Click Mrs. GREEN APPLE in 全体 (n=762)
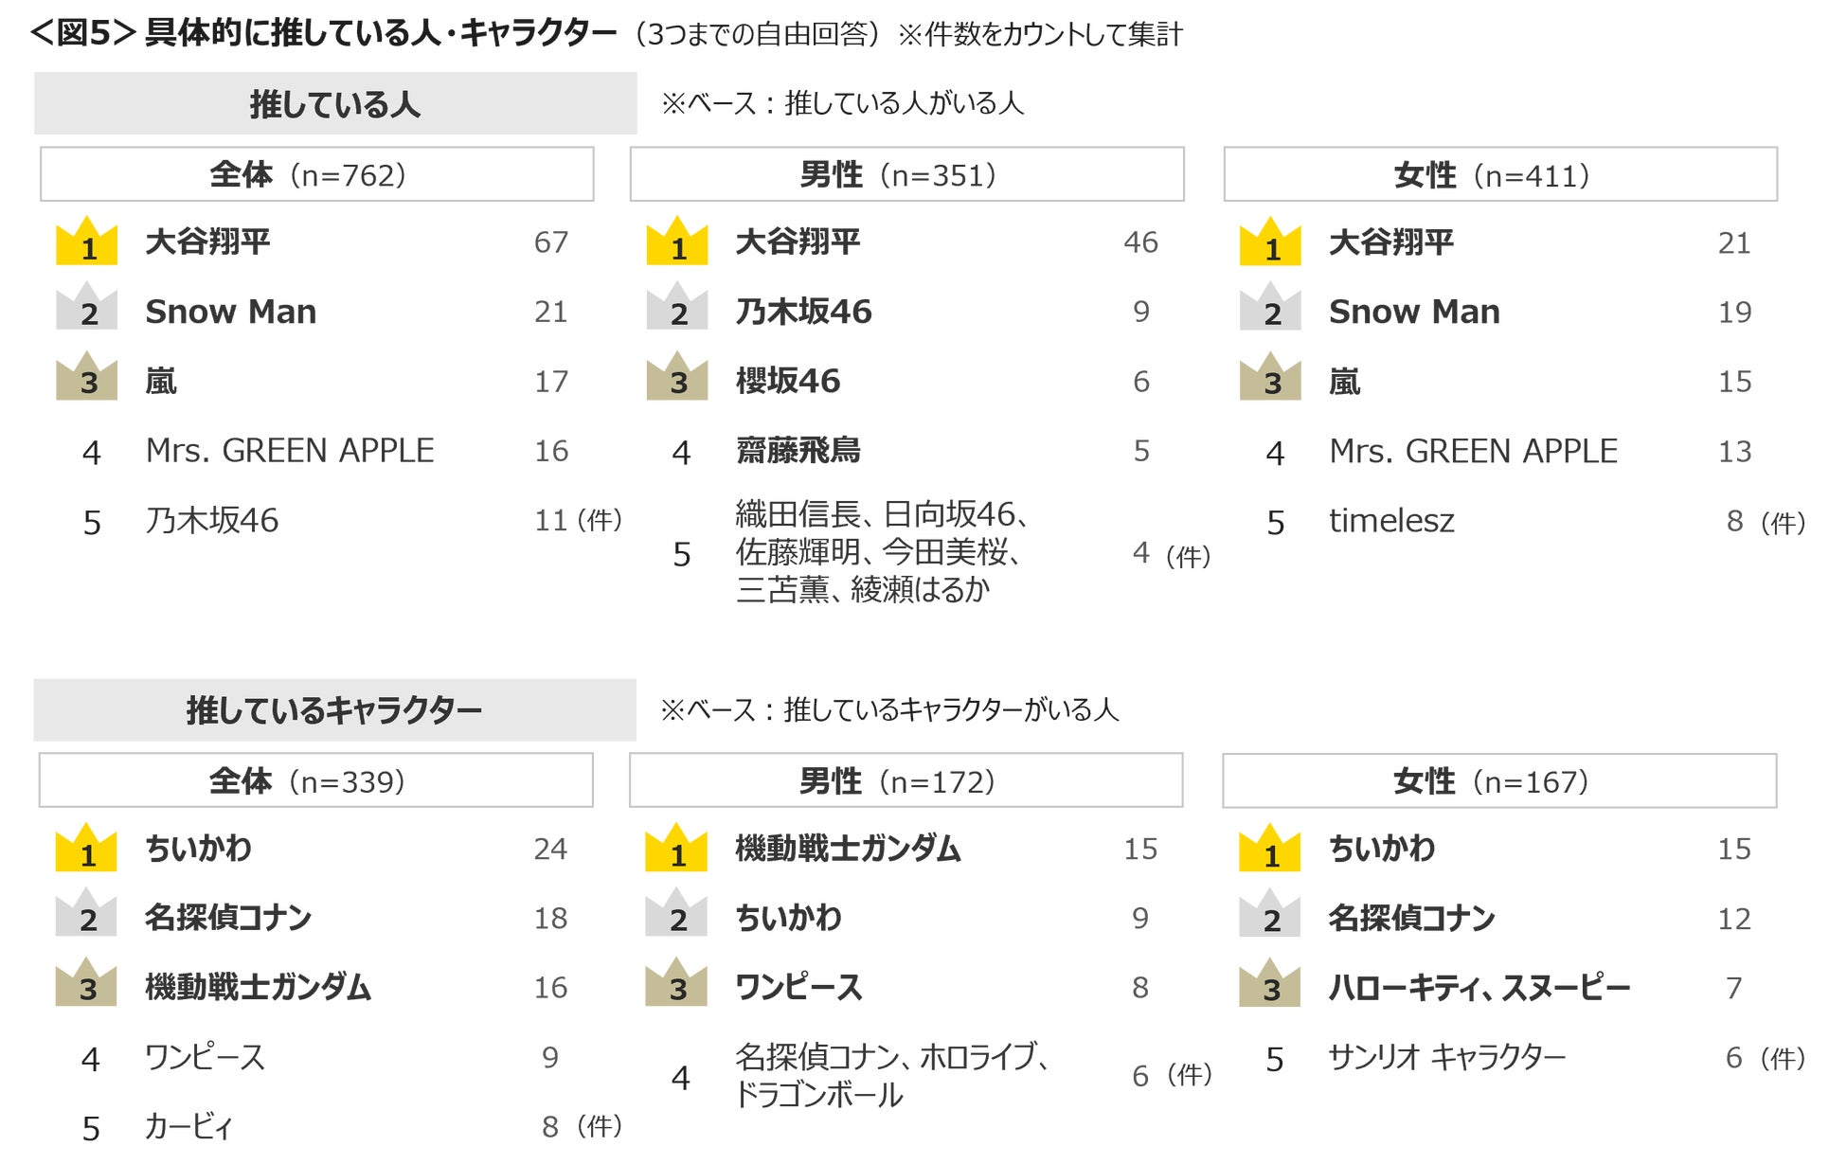The image size is (1847, 1164). tap(290, 451)
